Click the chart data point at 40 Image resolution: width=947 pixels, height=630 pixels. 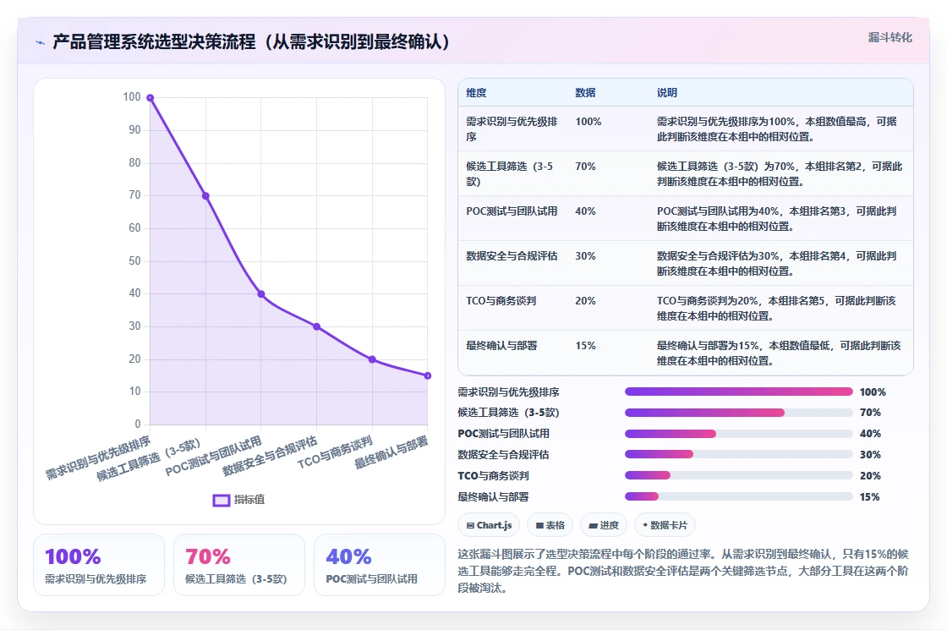261,294
